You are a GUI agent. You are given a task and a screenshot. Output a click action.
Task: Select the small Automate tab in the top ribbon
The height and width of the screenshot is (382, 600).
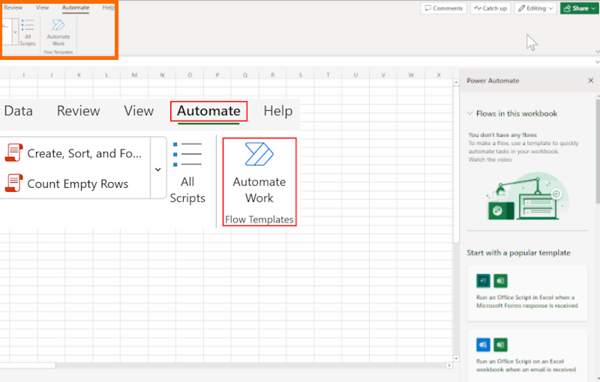(76, 7)
